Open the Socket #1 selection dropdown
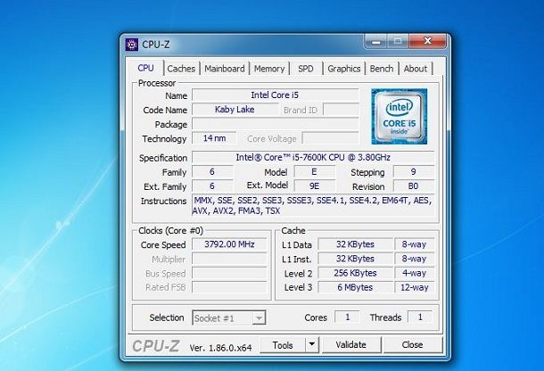The height and width of the screenshot is (371, 544). click(x=229, y=317)
